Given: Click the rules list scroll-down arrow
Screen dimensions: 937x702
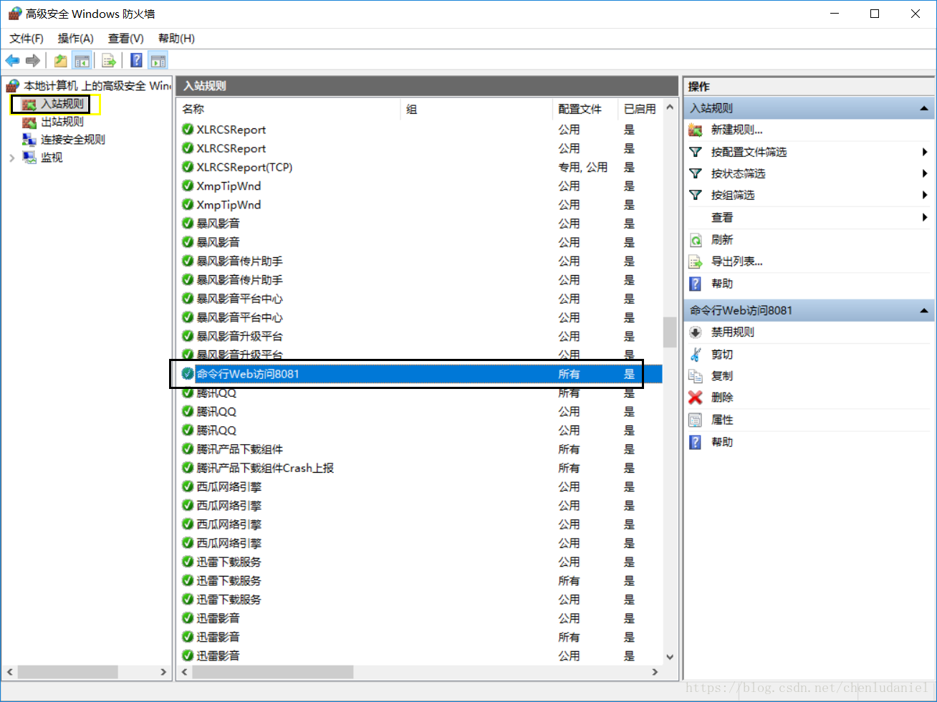Looking at the screenshot, I should tap(670, 656).
